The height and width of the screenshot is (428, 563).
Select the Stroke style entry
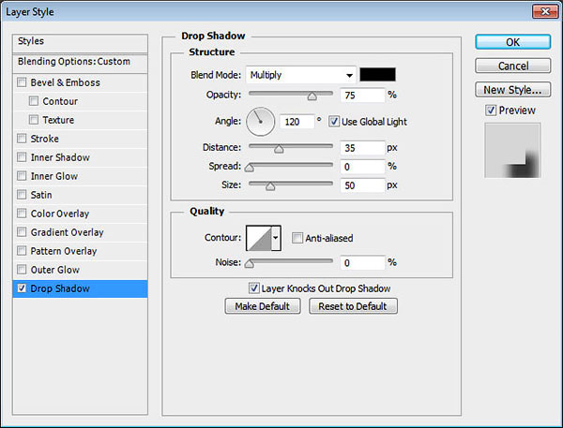point(80,139)
